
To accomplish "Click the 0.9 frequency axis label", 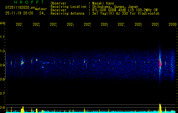I will pos(2,65).
